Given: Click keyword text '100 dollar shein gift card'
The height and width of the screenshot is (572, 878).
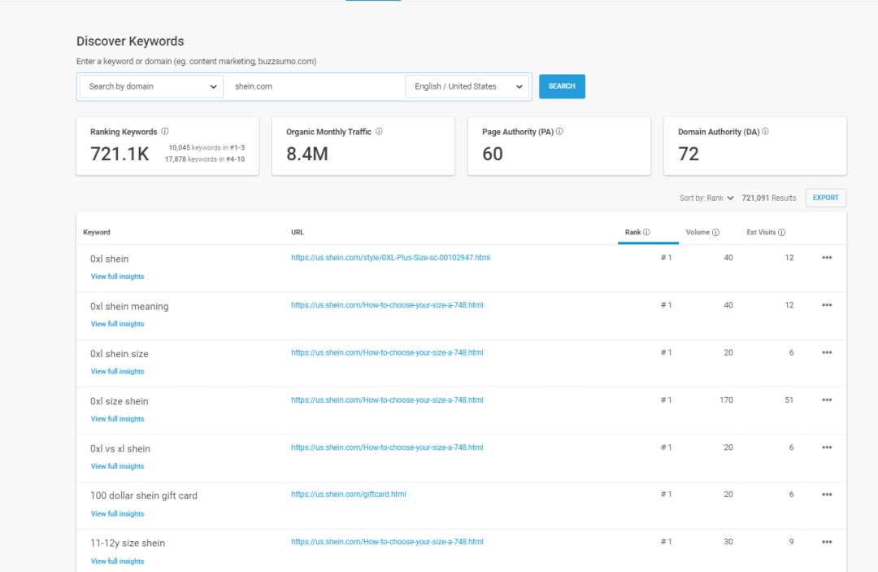Looking at the screenshot, I should [143, 496].
